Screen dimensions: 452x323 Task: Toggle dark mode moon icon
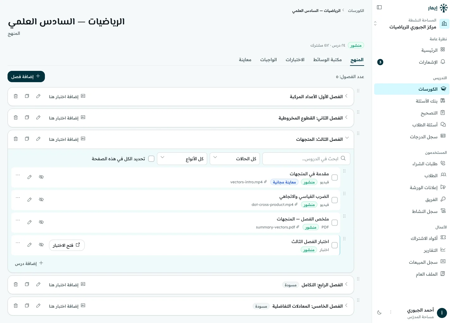point(379,312)
